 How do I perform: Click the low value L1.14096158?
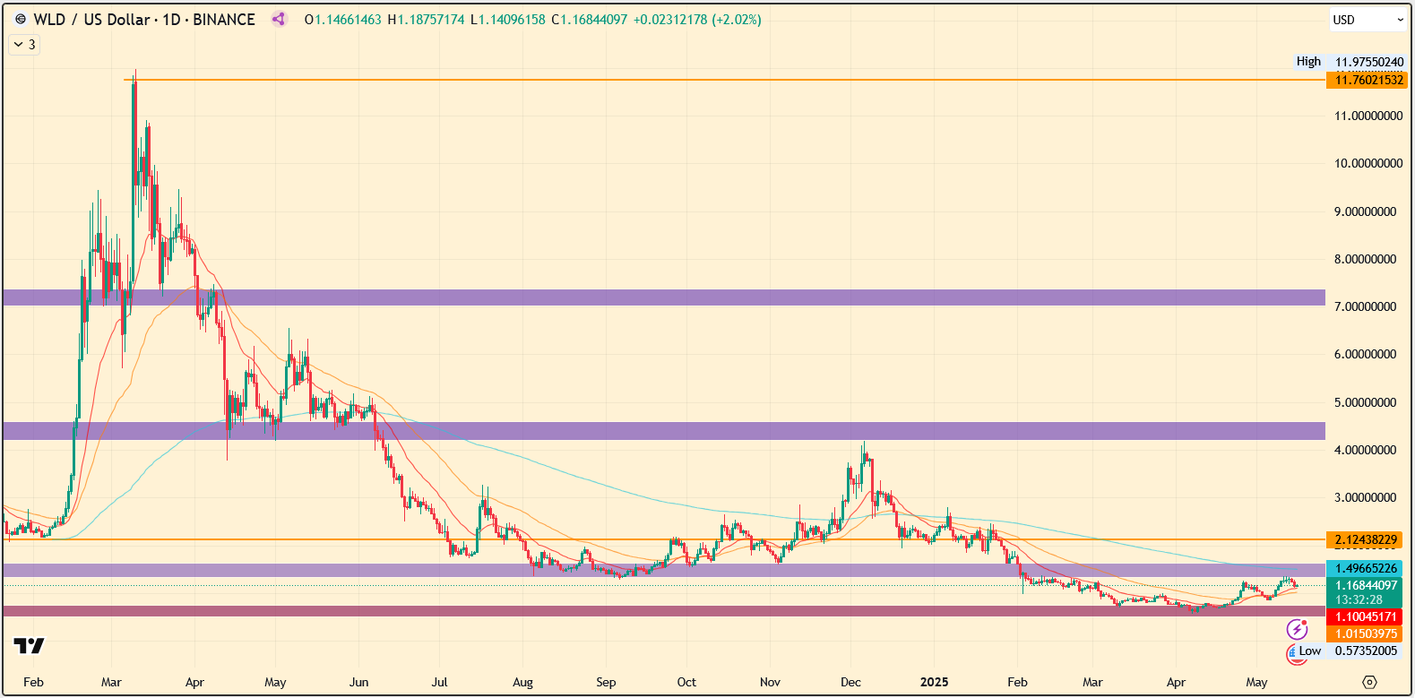pos(507,19)
